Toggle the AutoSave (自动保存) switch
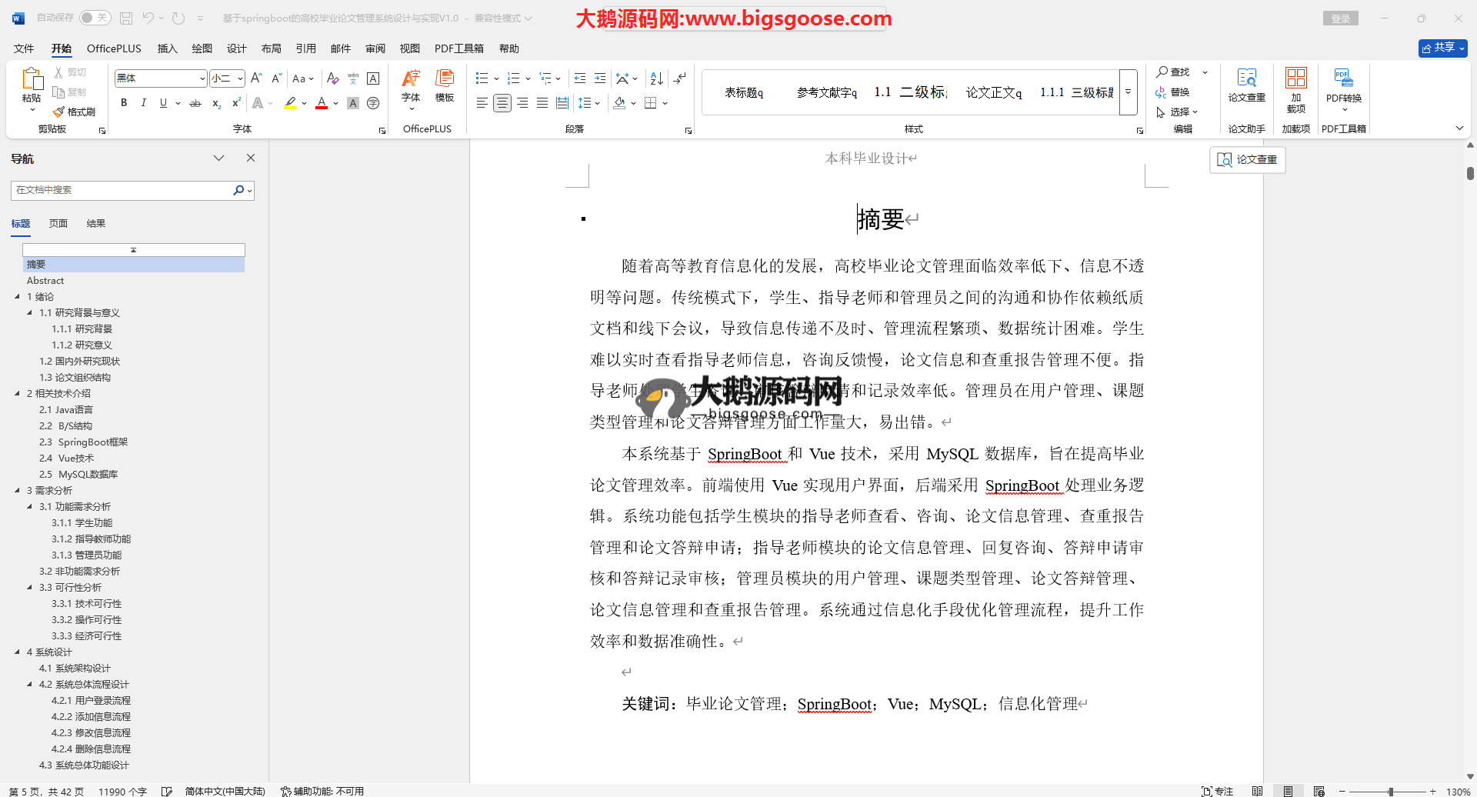Viewport: 1477px width, 797px height. 95,18
